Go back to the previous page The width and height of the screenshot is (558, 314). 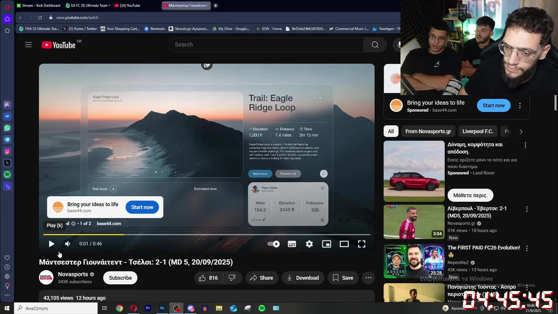[x=20, y=17]
